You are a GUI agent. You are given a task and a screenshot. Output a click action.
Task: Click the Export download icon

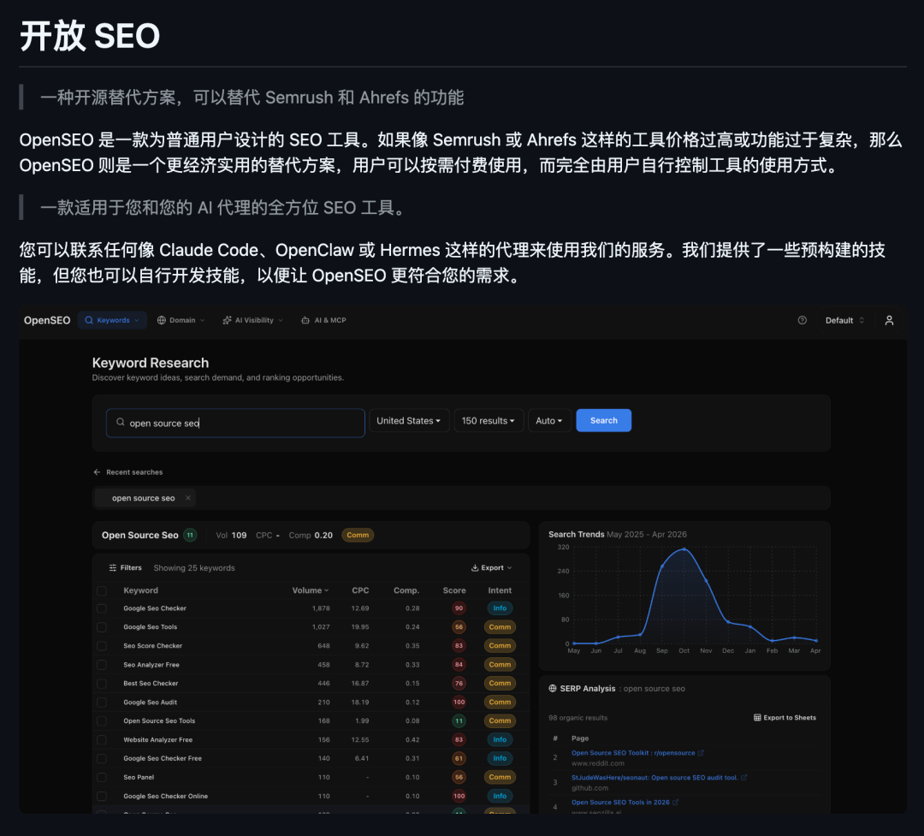tap(475, 568)
